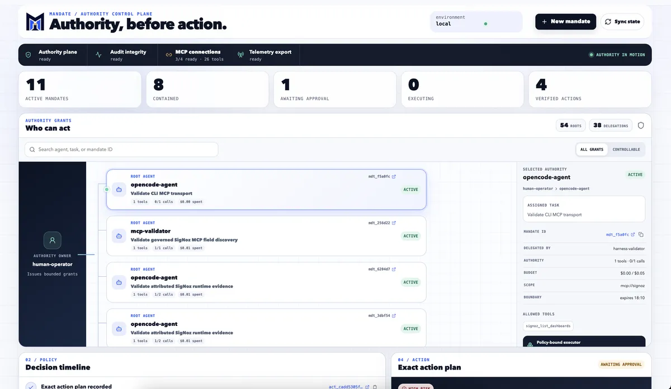Click the human-operator authority owner avatar icon
This screenshot has width=671, height=389.
tap(53, 241)
